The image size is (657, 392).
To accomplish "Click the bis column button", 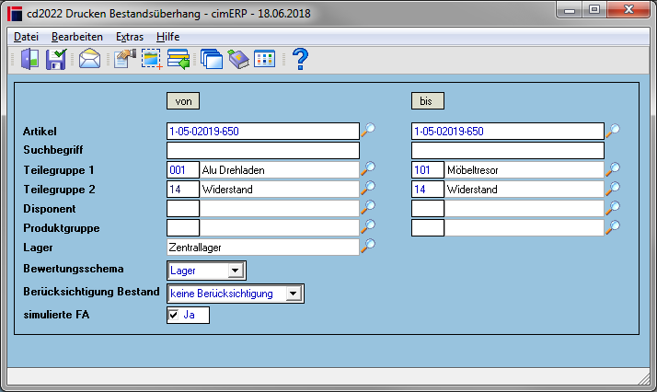I will pyautogui.click(x=427, y=101).
